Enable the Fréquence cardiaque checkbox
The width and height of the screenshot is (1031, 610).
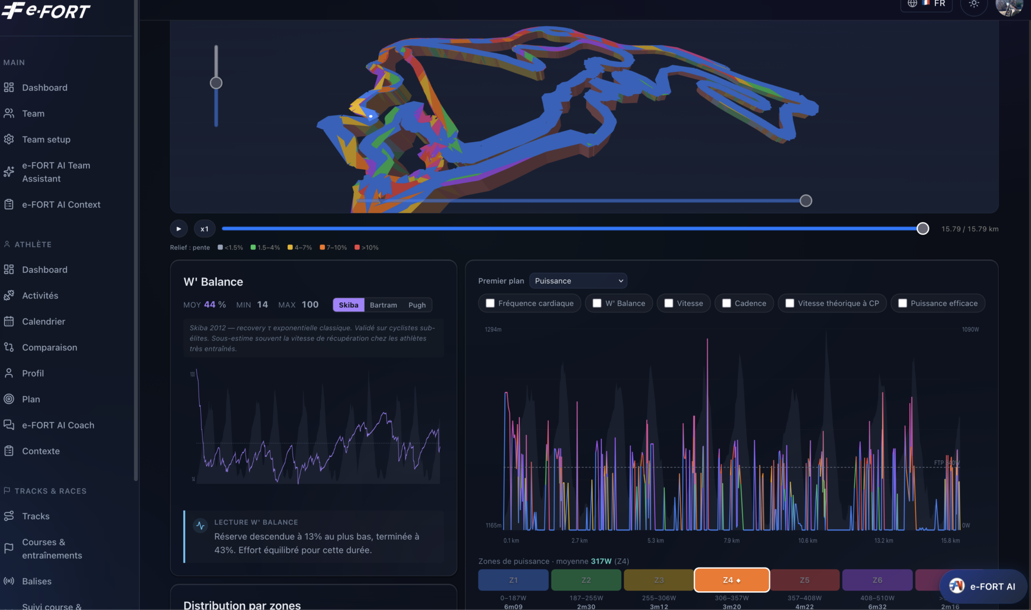tap(490, 303)
